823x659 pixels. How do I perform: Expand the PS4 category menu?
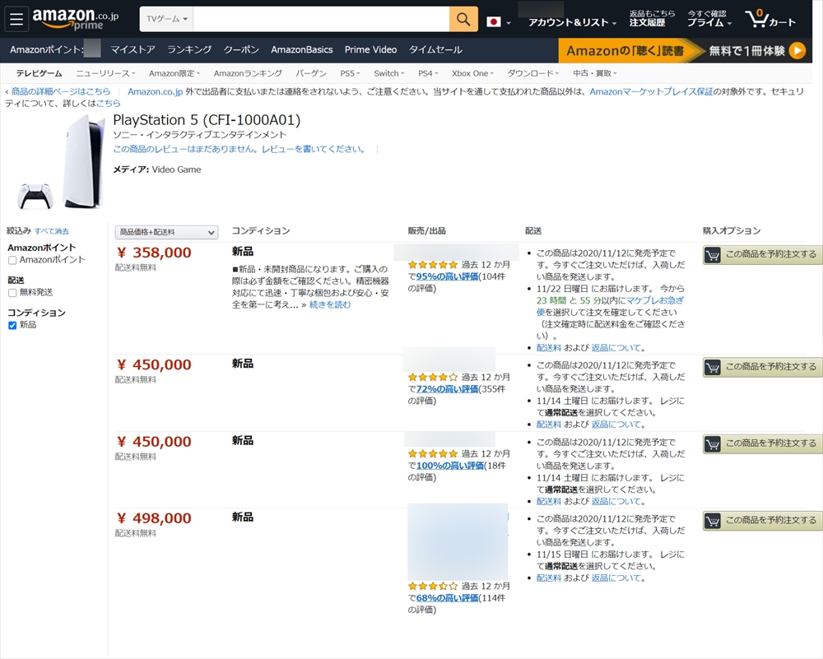point(428,73)
